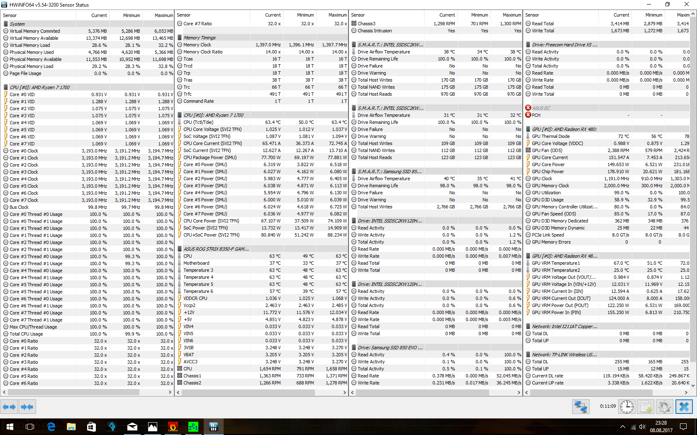697x435 pixels.
Task: Switch to Prime95 on the taskbar
Action: [x=193, y=427]
